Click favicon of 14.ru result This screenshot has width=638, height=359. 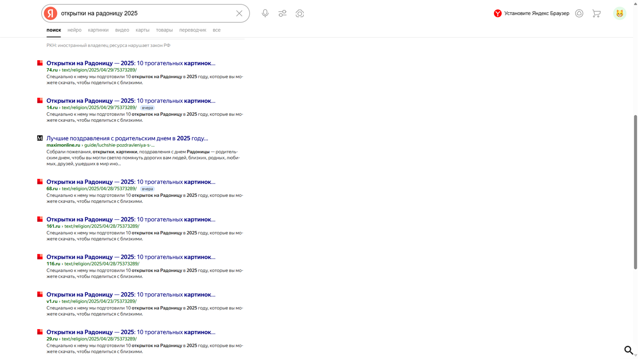coord(40,101)
